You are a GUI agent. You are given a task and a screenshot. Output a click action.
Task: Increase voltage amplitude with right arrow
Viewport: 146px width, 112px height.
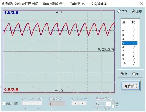37,103
